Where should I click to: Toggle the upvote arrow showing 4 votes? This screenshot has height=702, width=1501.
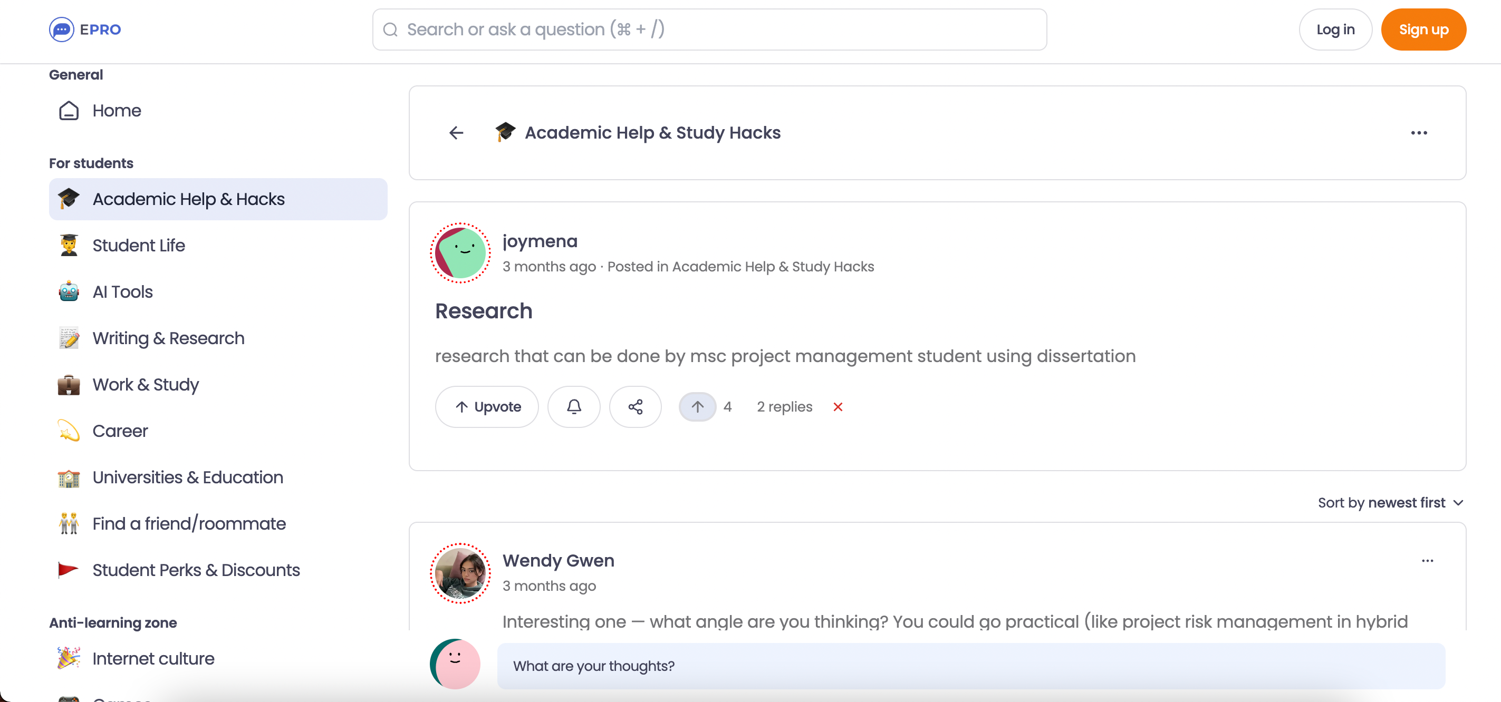(697, 406)
